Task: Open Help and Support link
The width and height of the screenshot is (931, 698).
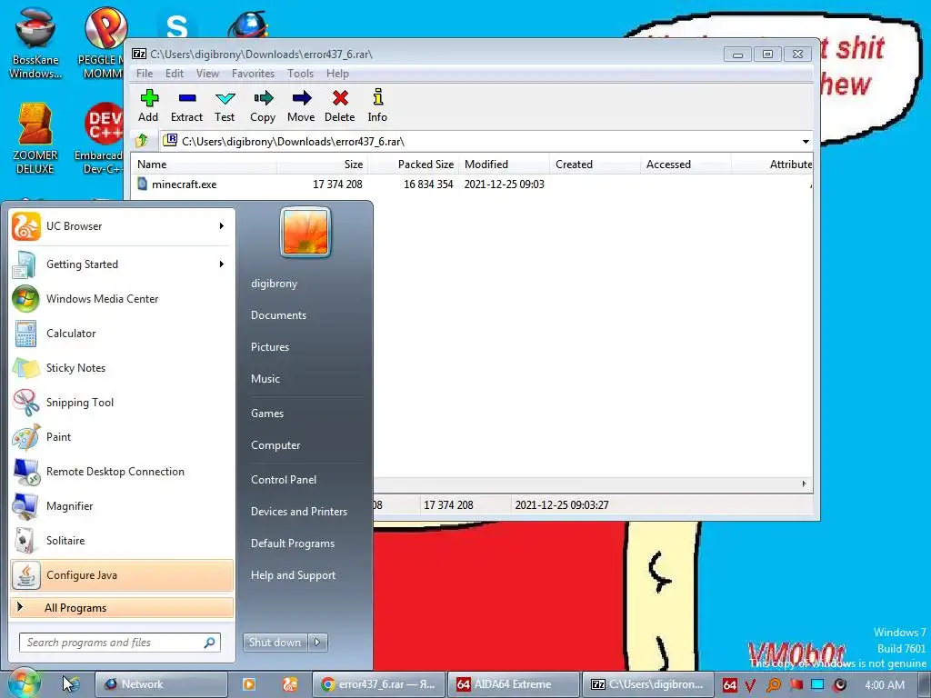Action: (x=294, y=575)
